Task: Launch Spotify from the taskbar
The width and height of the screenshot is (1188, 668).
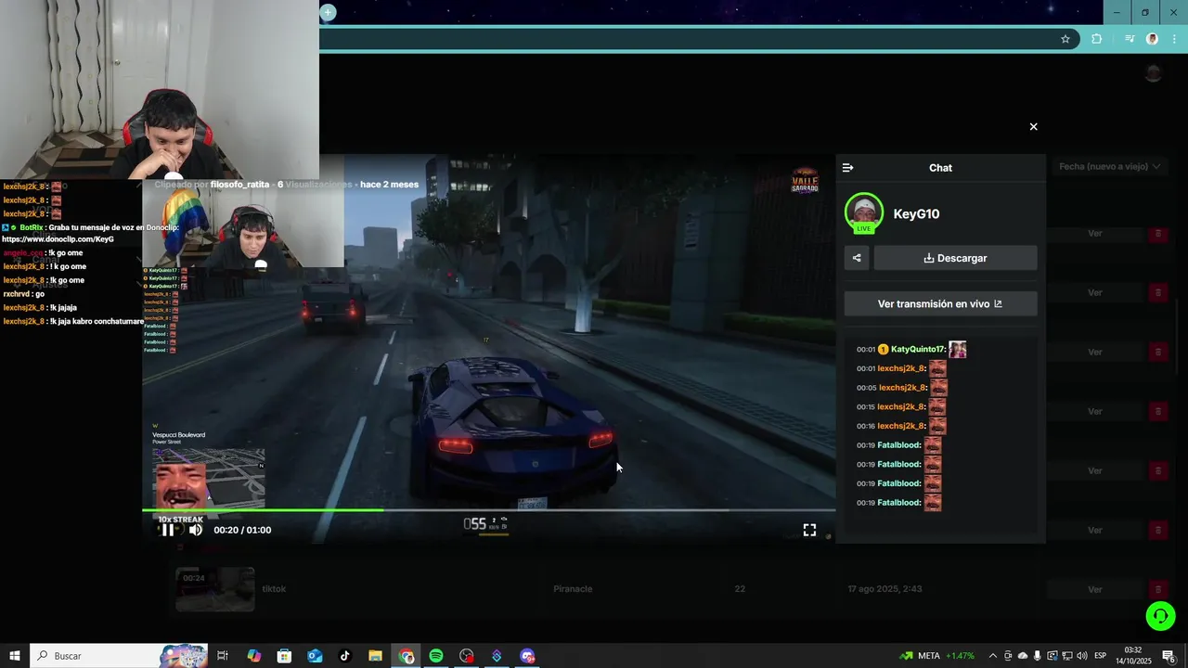Action: click(x=436, y=656)
